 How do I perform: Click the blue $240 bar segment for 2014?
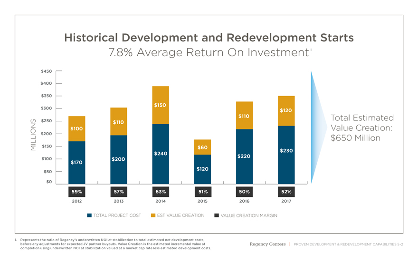point(161,153)
